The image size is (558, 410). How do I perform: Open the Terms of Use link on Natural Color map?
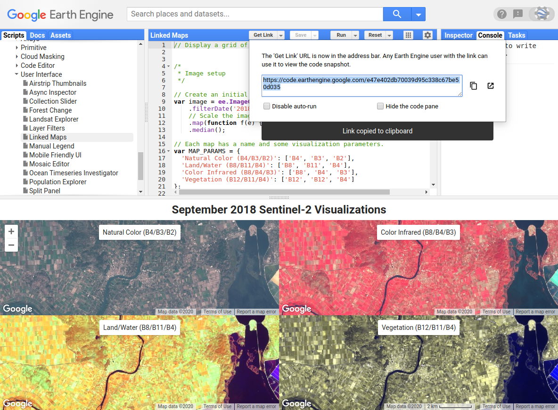pos(217,312)
